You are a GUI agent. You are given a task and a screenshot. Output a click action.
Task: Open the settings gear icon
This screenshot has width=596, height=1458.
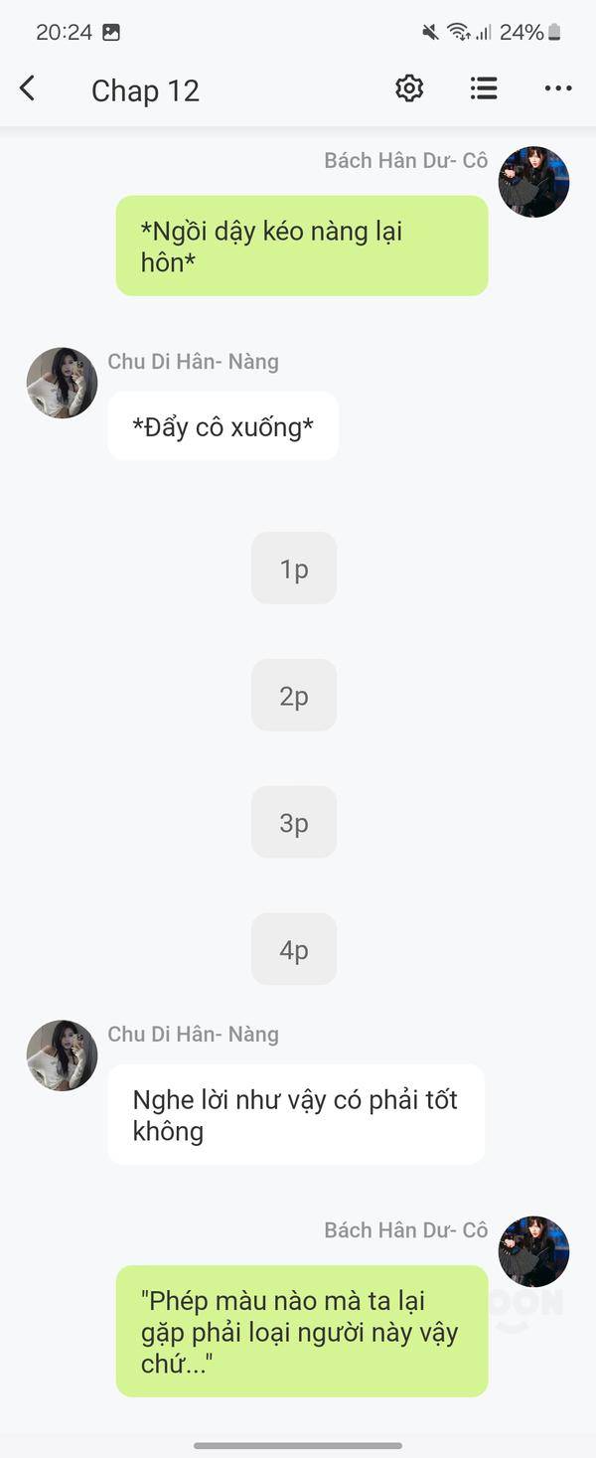pos(409,88)
